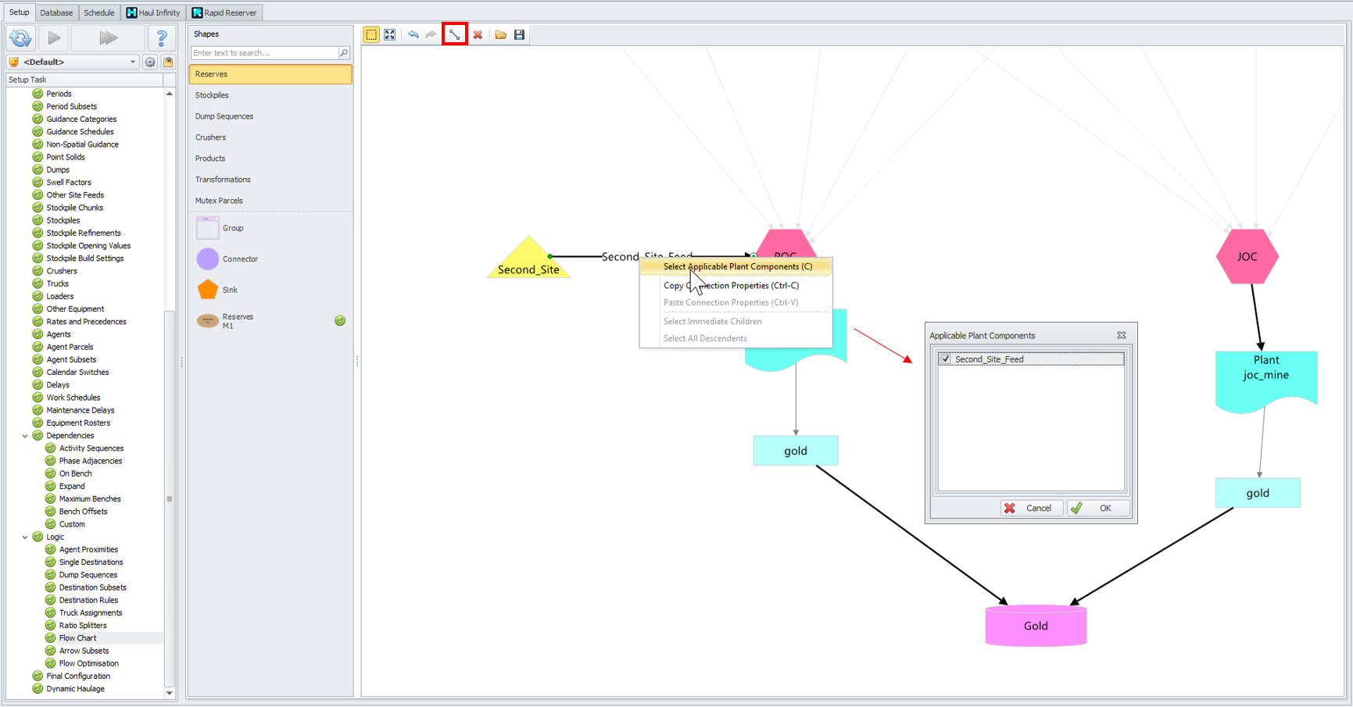Toggle the rectangle selection mode button
This screenshot has width=1353, height=707.
[x=371, y=34]
